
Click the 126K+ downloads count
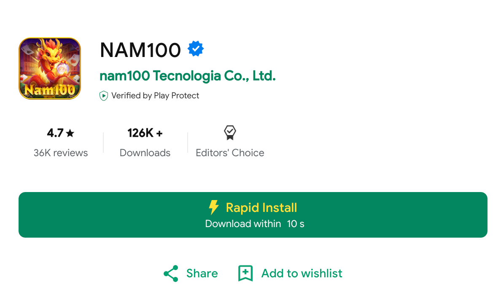[145, 133]
